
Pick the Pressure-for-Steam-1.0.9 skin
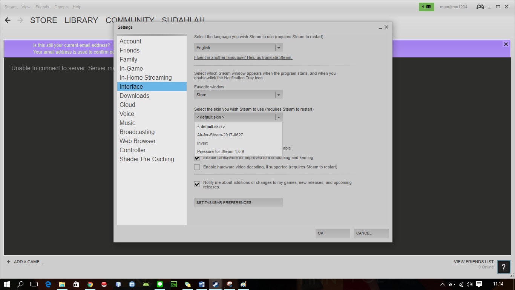[x=238, y=151]
